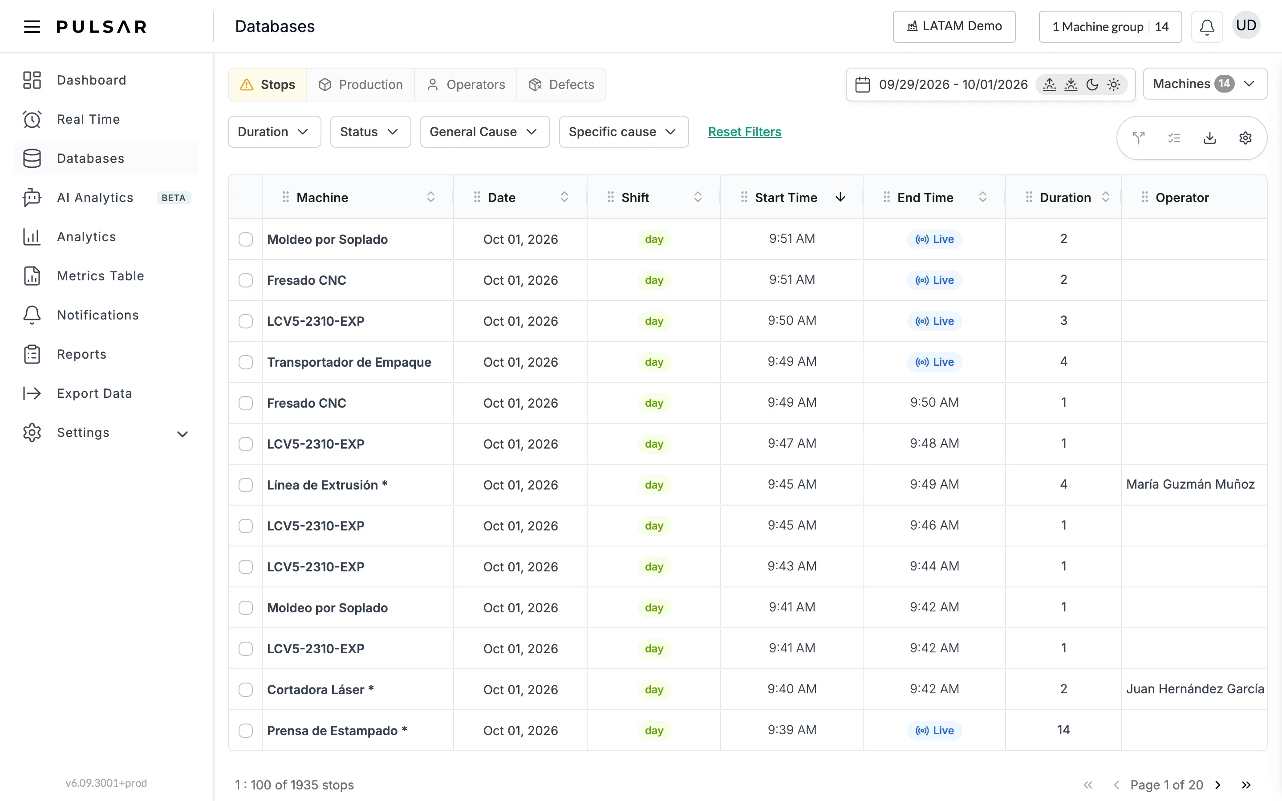This screenshot has width=1282, height=801.
Task: Click the checklist bulk-edit icon
Action: [1174, 138]
